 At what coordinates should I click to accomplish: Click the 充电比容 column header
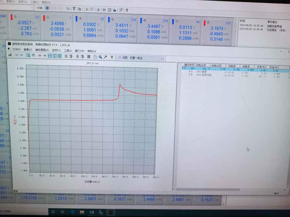point(202,65)
